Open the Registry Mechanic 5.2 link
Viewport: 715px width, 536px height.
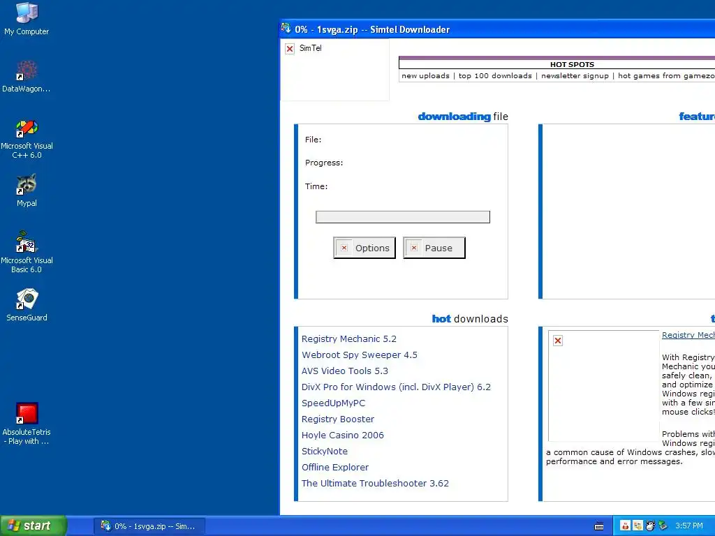[x=349, y=338]
